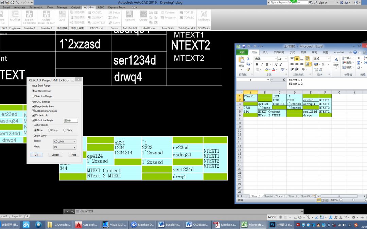Image resolution: width=367 pixels, height=229 pixels.
Task: Click the Excel AutoSum sigma icon
Action: click(359, 58)
